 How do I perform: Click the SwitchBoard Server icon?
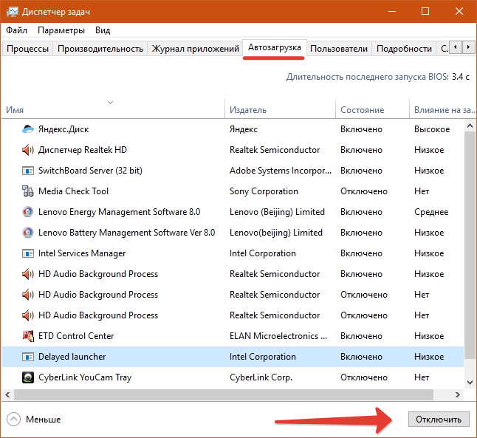point(28,171)
